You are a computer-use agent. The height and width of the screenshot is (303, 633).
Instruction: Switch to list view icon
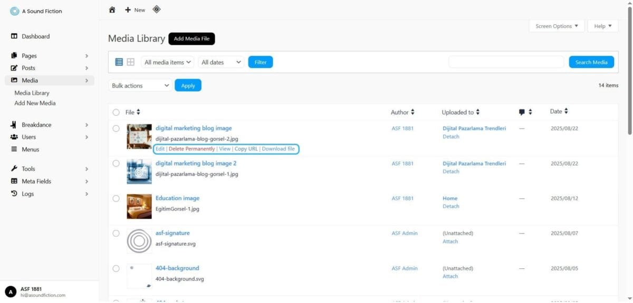coord(119,62)
